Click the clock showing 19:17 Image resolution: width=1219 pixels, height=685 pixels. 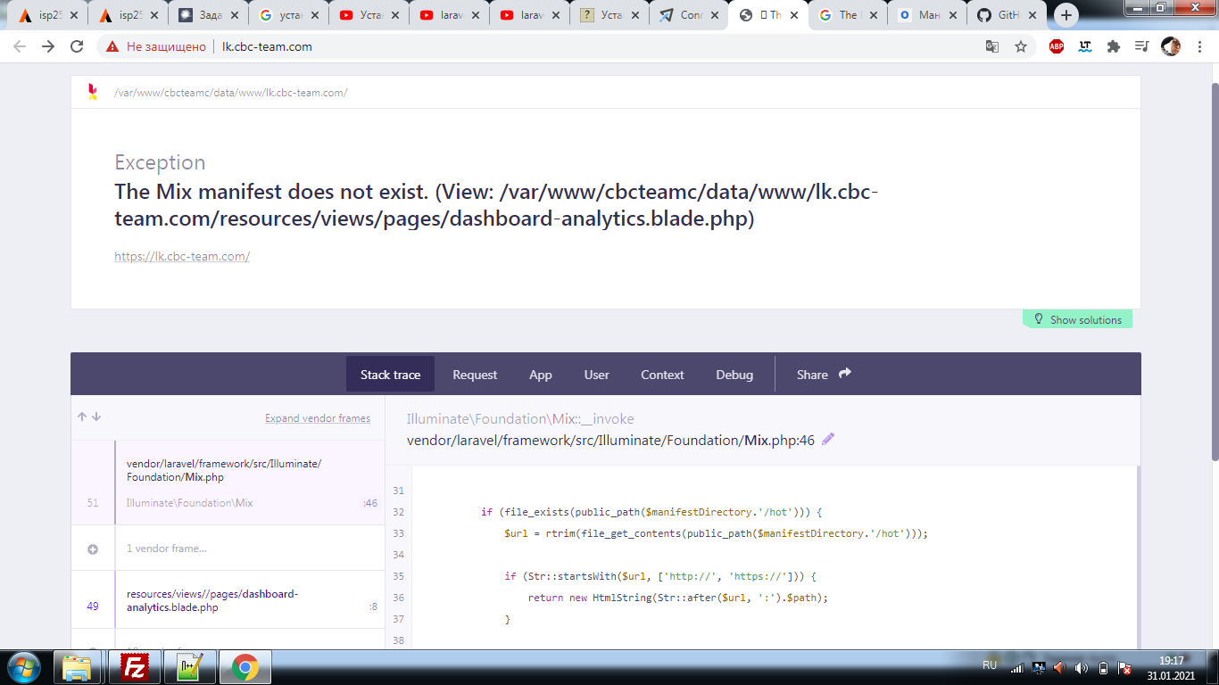(x=1171, y=661)
